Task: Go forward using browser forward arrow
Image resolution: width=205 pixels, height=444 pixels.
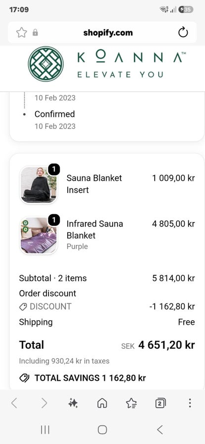Action: point(44,403)
